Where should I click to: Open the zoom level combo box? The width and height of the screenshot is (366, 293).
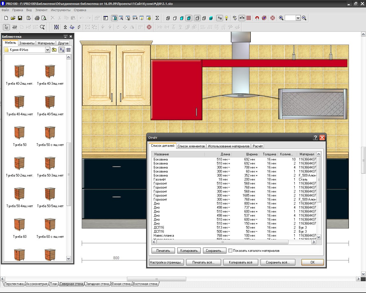coord(298,18)
